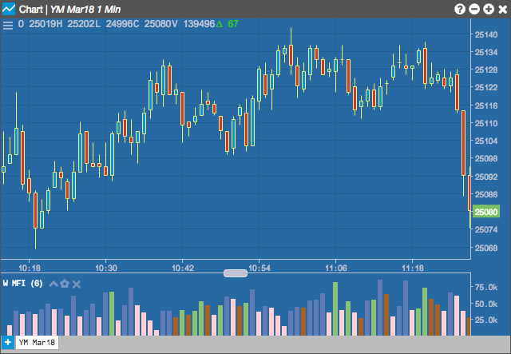Click the 11:18 time axis label
511x354 pixels.
pos(413,268)
